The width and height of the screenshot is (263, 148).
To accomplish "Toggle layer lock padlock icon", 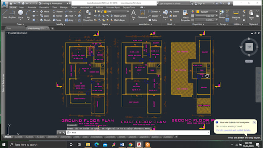I will (102, 12).
